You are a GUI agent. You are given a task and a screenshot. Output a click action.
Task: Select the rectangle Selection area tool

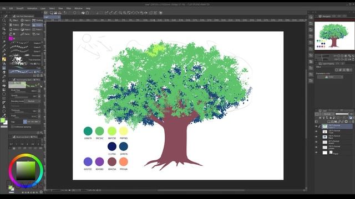pyautogui.click(x=4, y=38)
